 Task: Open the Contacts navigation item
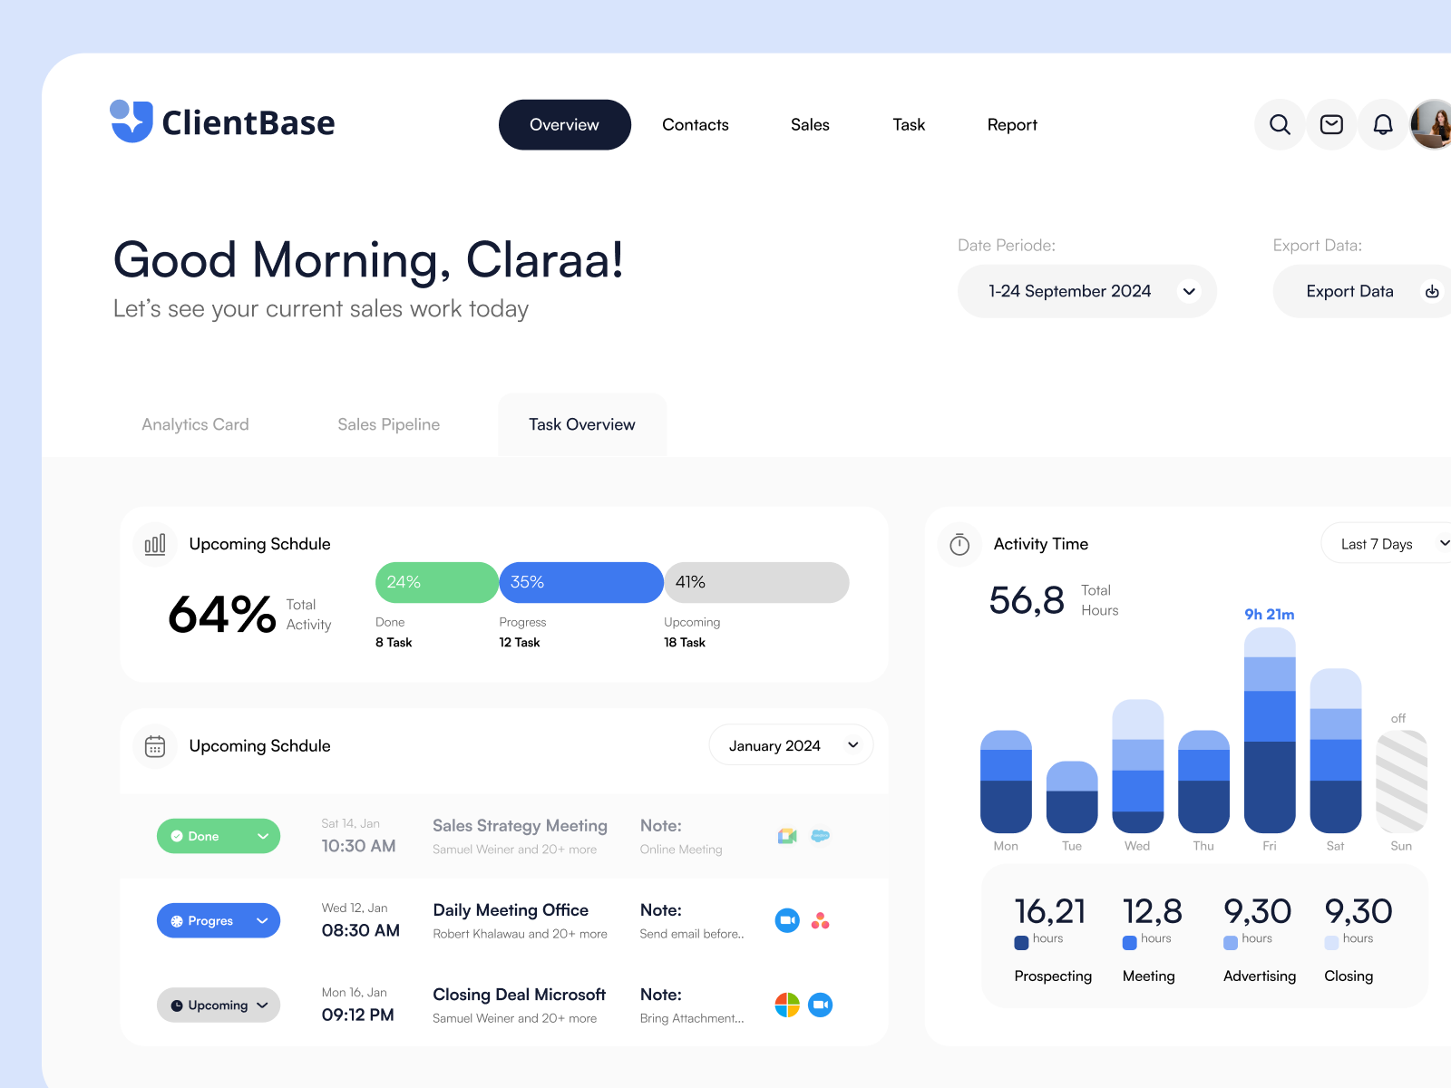click(695, 124)
